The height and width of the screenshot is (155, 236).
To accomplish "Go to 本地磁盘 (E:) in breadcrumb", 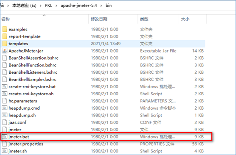I will click(x=24, y=6).
